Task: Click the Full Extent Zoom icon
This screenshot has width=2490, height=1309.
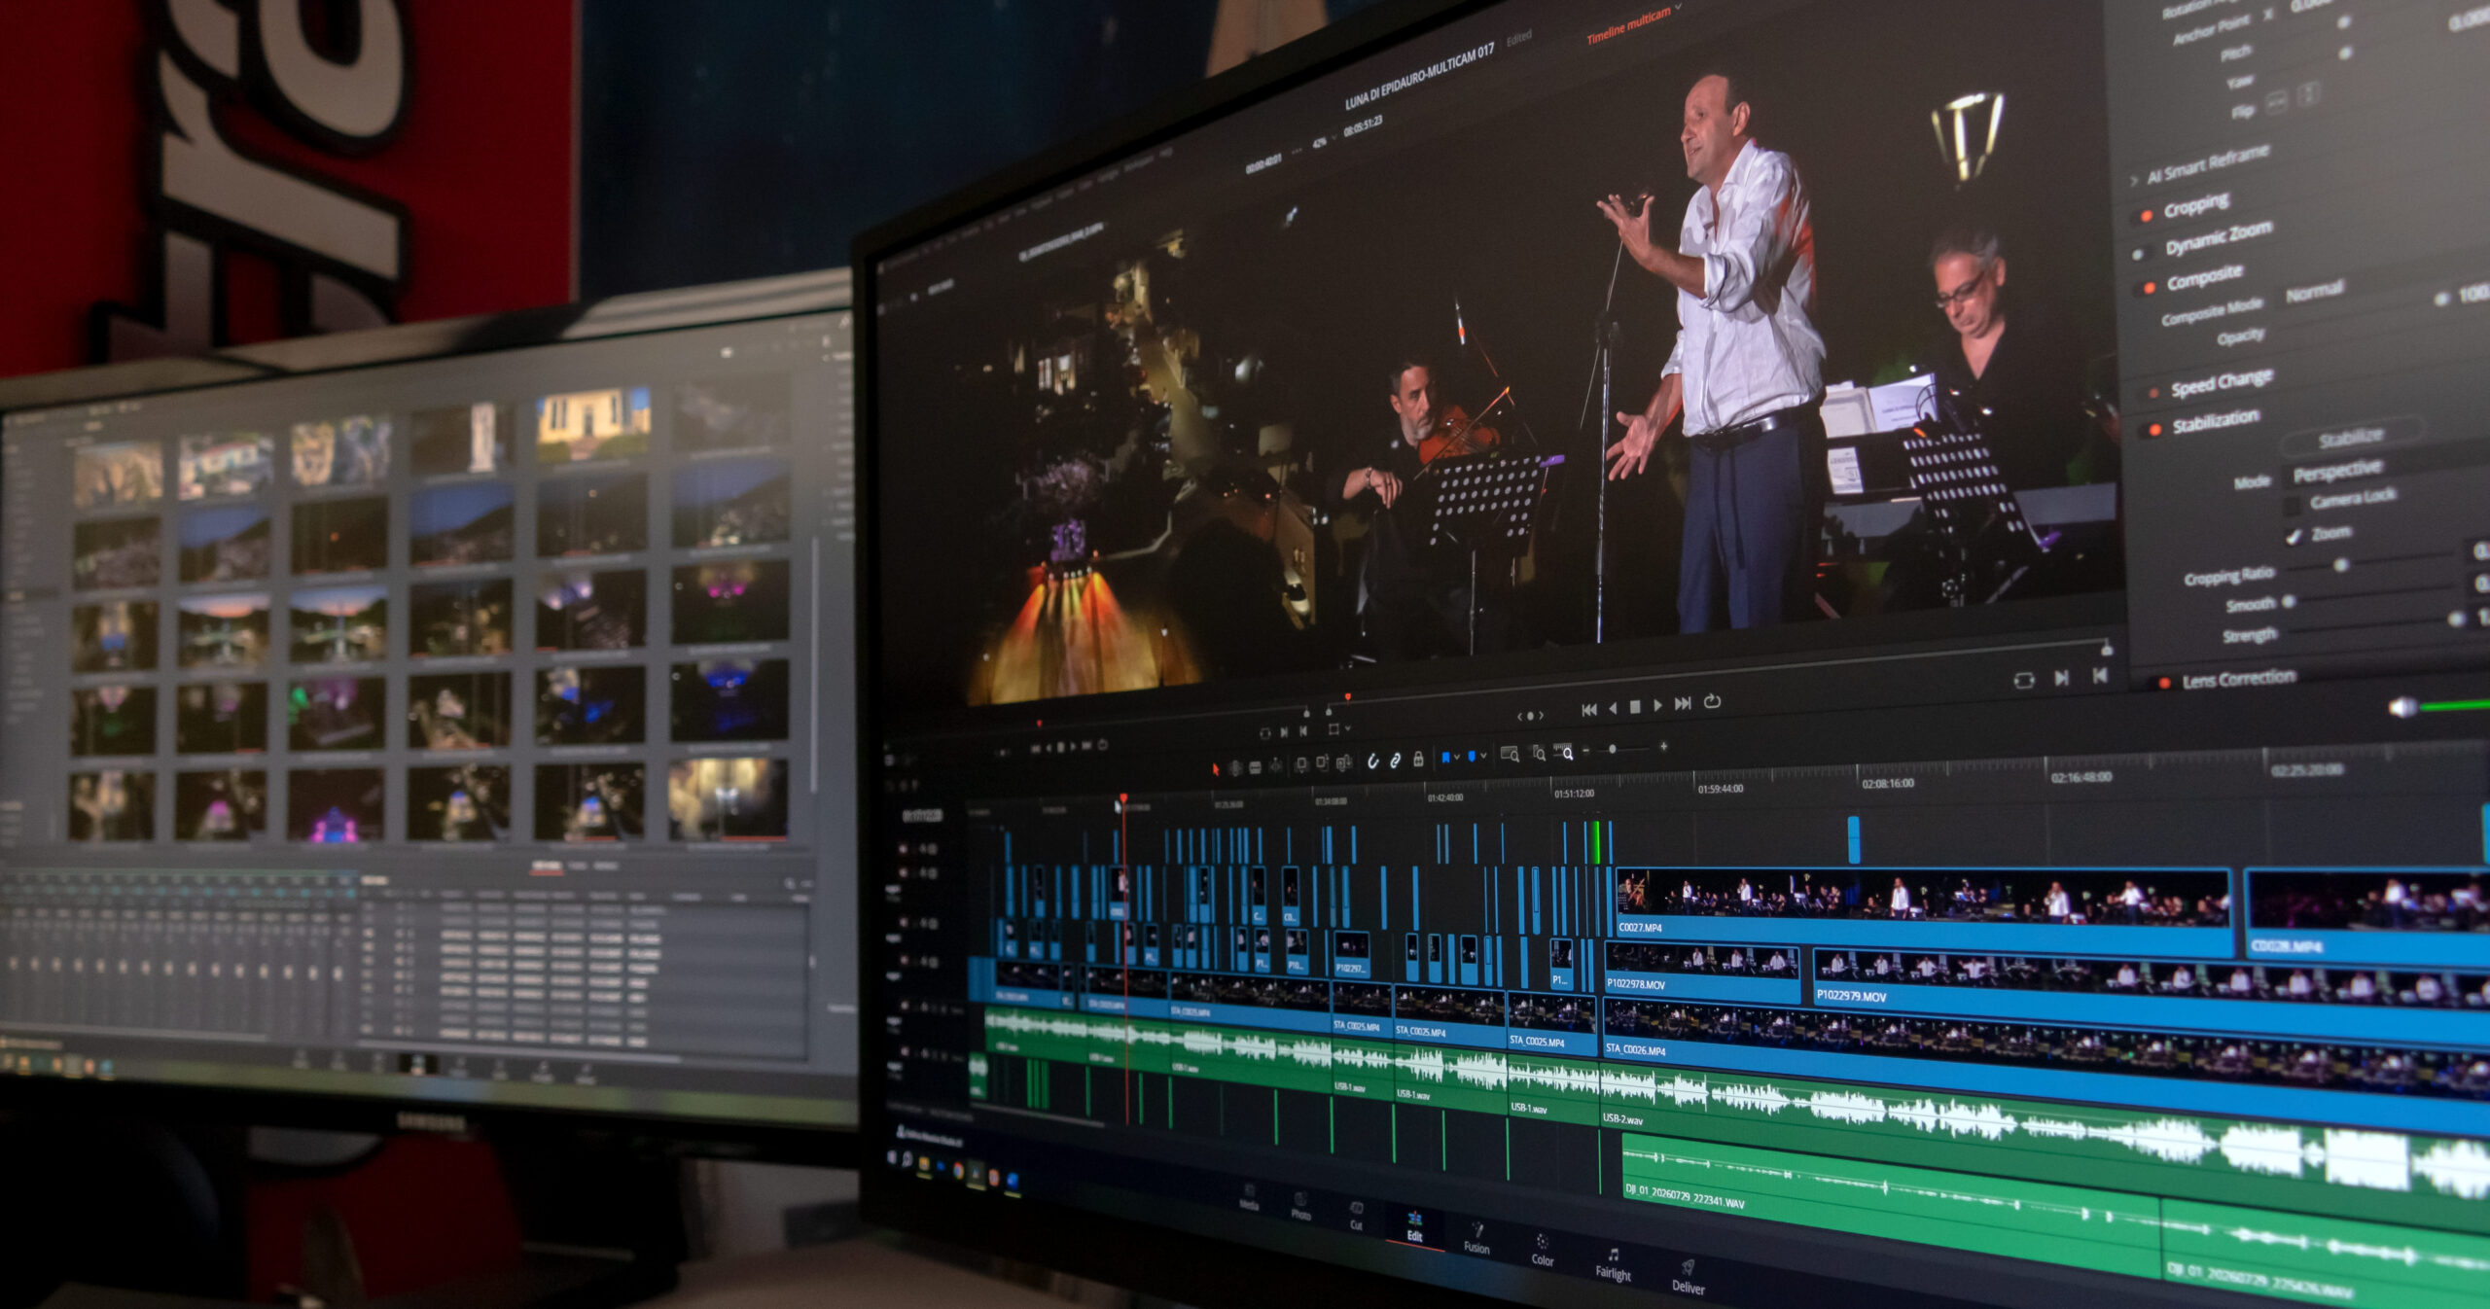Action: tap(1510, 754)
